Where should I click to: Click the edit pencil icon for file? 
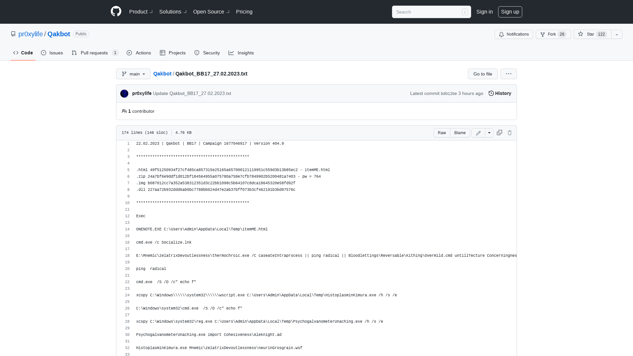point(478,133)
